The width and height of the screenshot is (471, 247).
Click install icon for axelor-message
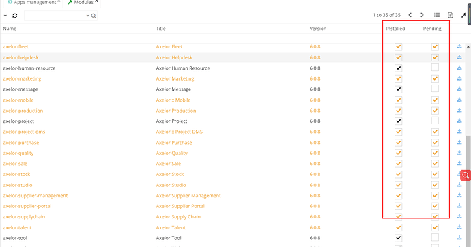pos(459,89)
